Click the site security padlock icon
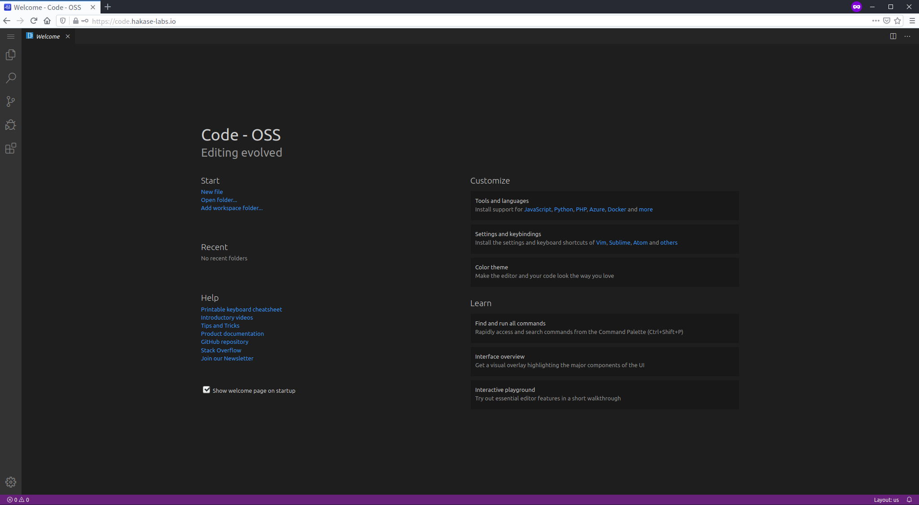Screen dimensions: 919x505 pos(76,21)
